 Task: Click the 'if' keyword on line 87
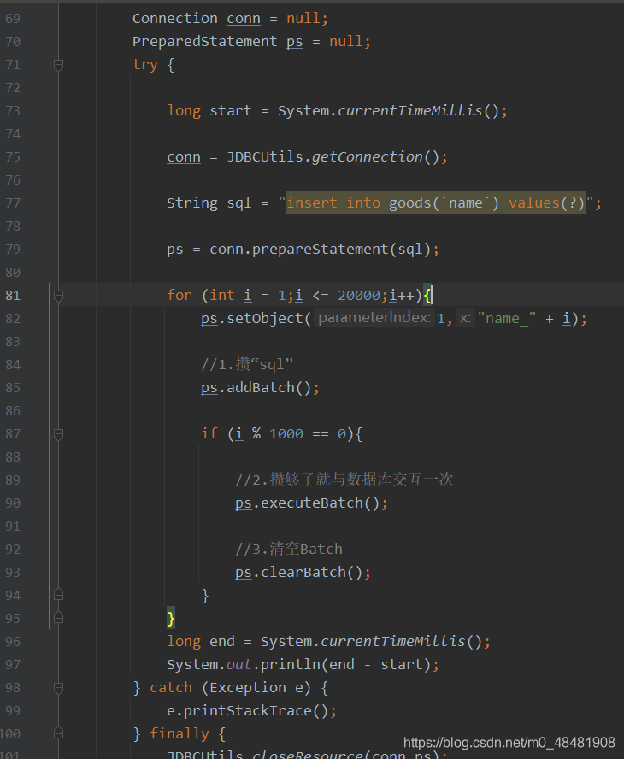click(209, 433)
